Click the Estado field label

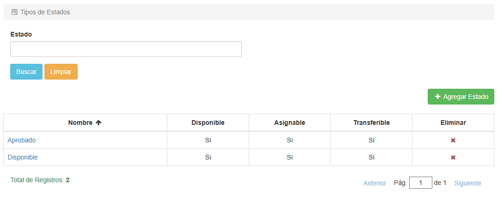[21, 34]
